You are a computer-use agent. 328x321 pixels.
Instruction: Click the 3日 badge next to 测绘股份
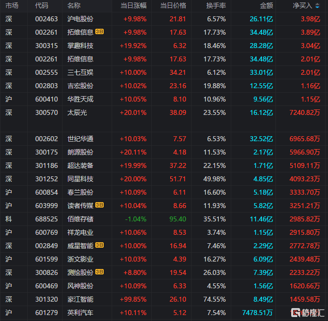pos(100,272)
